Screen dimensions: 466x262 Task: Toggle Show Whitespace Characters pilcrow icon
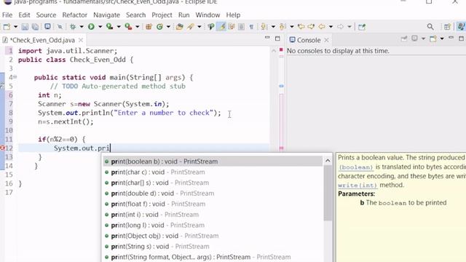coord(251,27)
